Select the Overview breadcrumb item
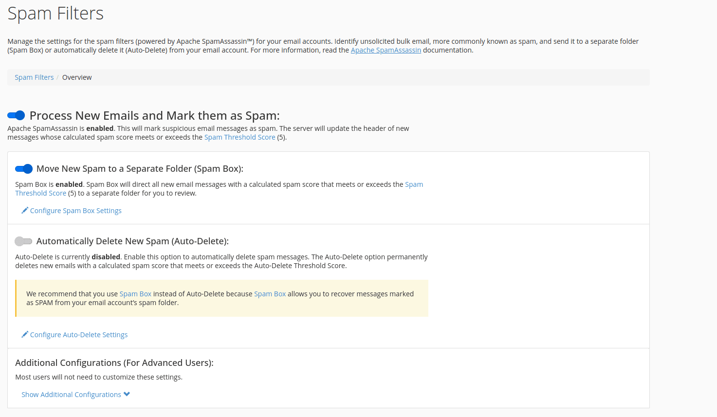This screenshot has width=717, height=417. click(x=76, y=77)
